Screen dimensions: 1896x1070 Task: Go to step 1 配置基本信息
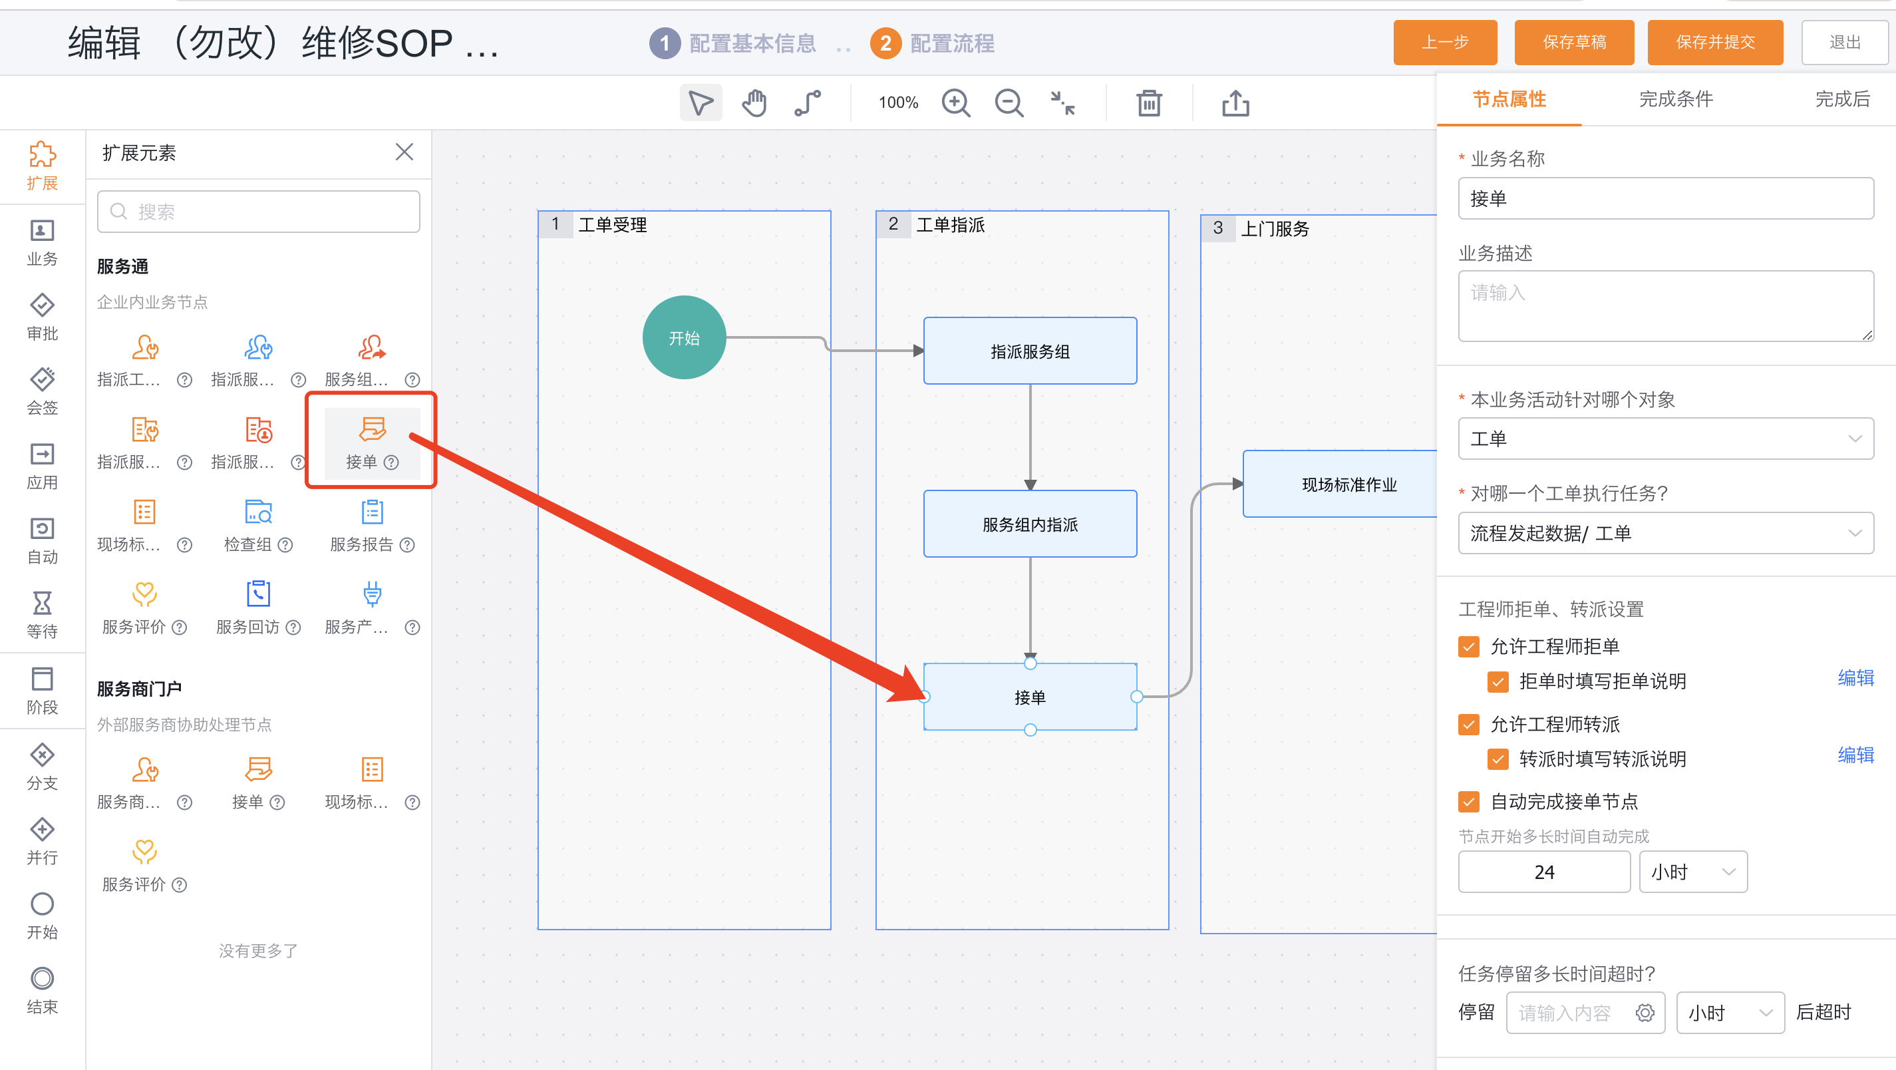coord(732,43)
